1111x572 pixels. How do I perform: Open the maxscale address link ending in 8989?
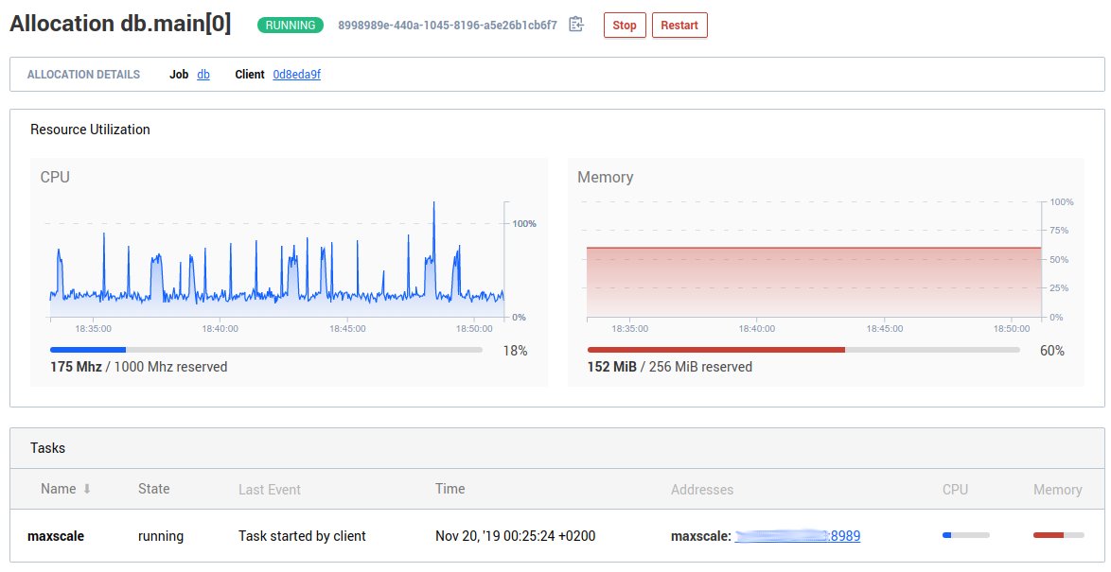798,536
